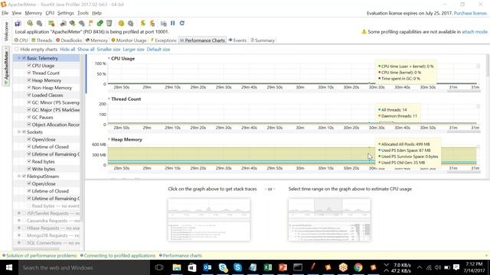Click the toolbar icon left of pause
490x275 pixels.
click(x=163, y=24)
